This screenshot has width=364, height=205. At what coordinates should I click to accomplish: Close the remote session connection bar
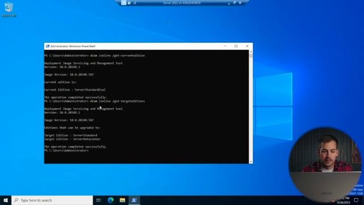[x=240, y=3]
